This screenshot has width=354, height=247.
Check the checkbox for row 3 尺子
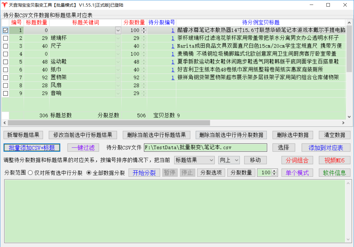tap(5, 46)
